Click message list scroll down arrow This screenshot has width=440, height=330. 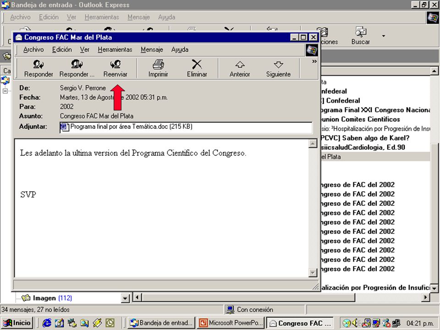point(434,288)
